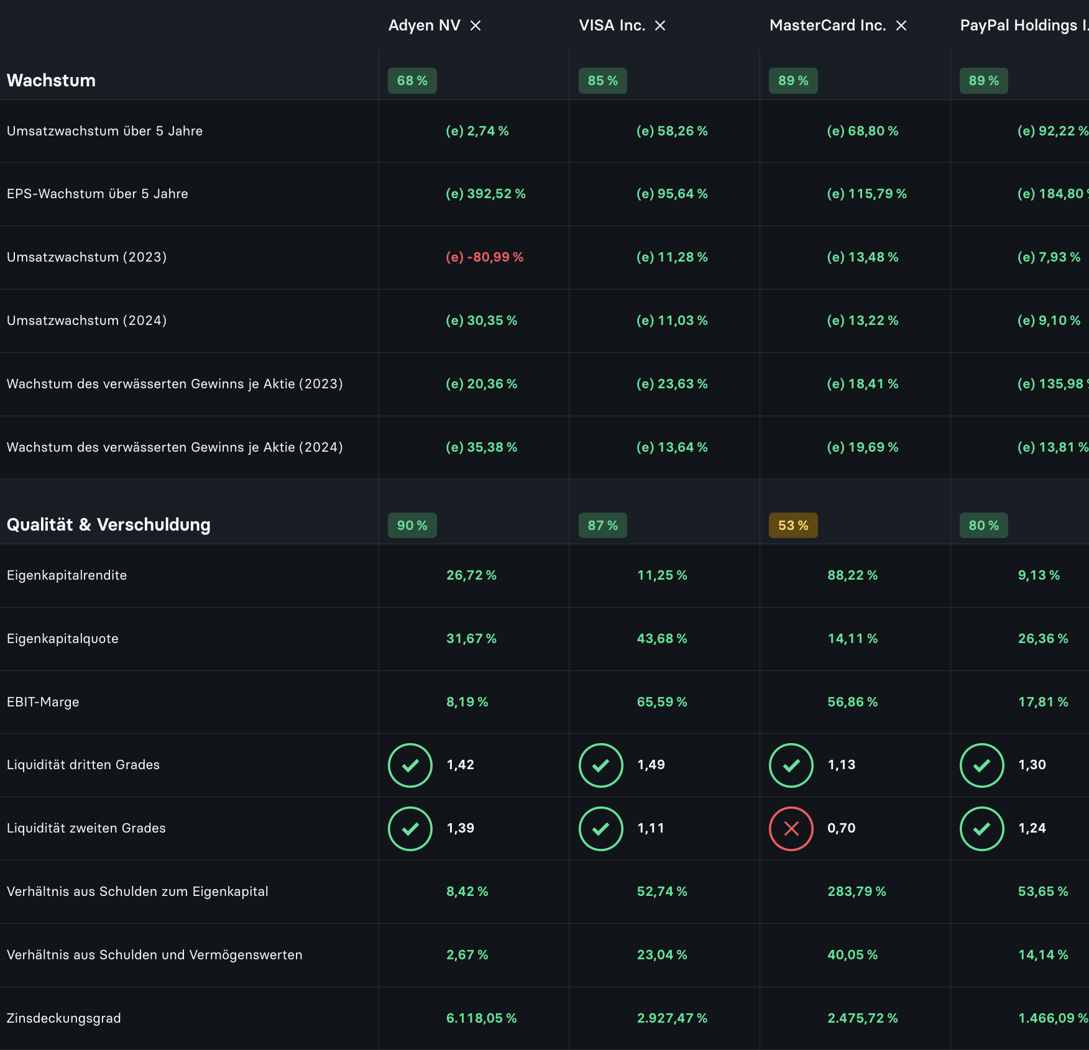This screenshot has width=1089, height=1050.
Task: Click MasterCard's 0,70 liquidity value
Action: click(842, 828)
